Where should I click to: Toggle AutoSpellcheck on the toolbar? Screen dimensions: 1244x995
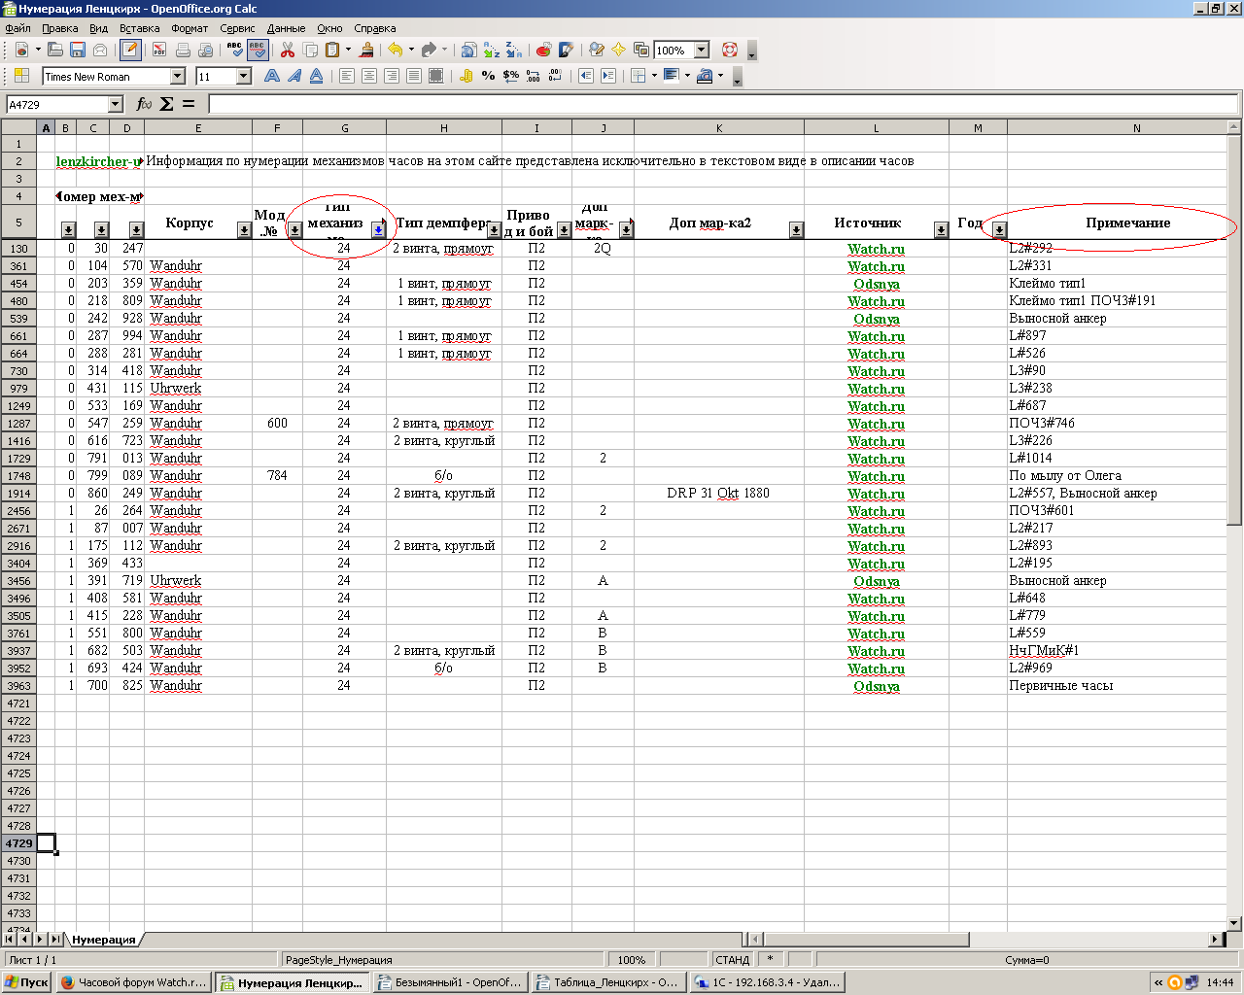(258, 50)
